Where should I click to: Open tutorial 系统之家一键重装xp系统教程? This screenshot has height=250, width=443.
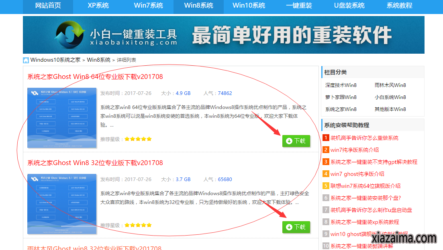coord(365,222)
